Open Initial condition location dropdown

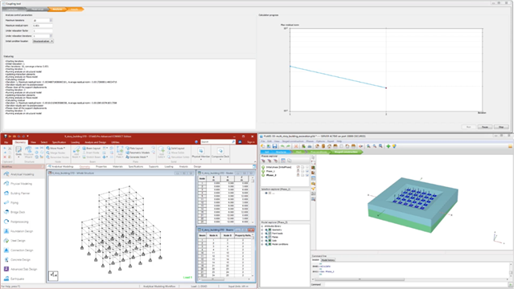tap(43, 41)
